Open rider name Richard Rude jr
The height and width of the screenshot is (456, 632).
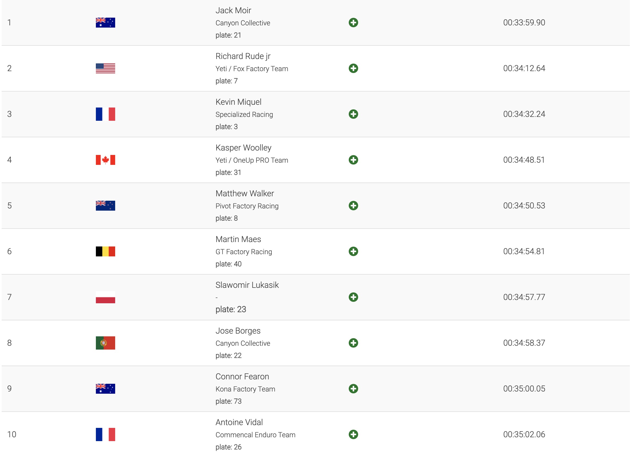(x=243, y=56)
